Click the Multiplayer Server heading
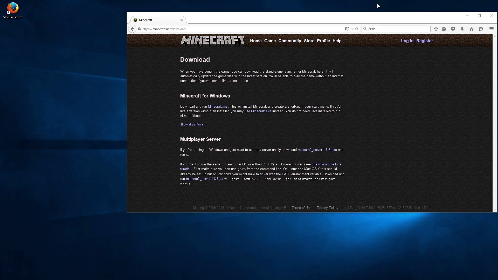 [200, 139]
